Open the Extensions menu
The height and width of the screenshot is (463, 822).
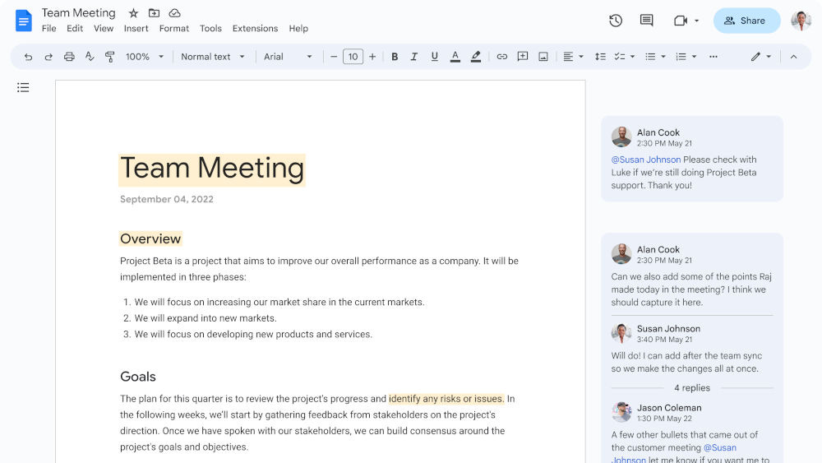[x=255, y=28]
